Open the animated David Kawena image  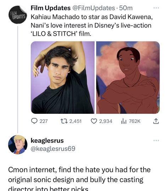coord(128,78)
